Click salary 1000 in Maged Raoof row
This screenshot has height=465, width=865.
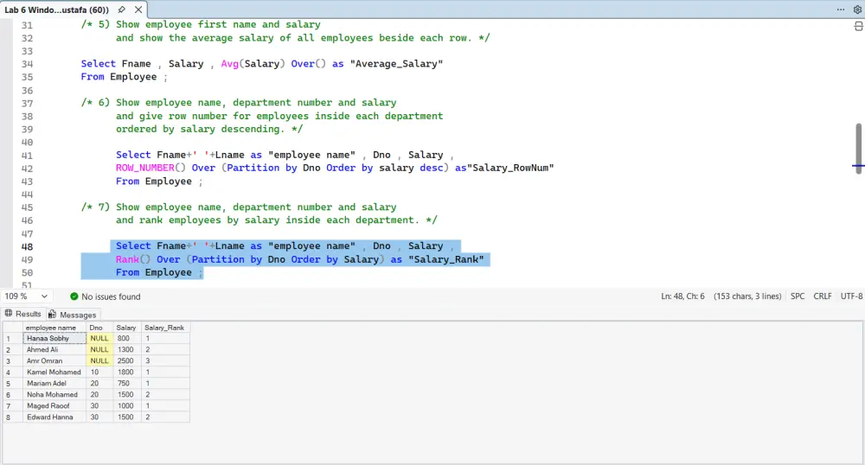pyautogui.click(x=127, y=406)
